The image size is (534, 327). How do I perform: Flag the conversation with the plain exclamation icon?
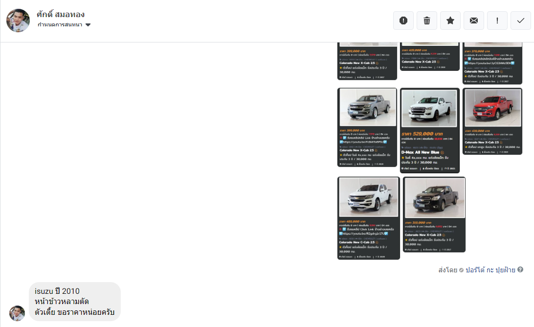497,20
